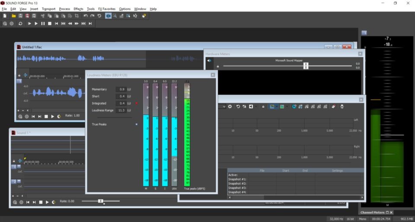The image size is (415, 222).
Task: Select the Snapshot #3 row
Action: click(x=296, y=188)
